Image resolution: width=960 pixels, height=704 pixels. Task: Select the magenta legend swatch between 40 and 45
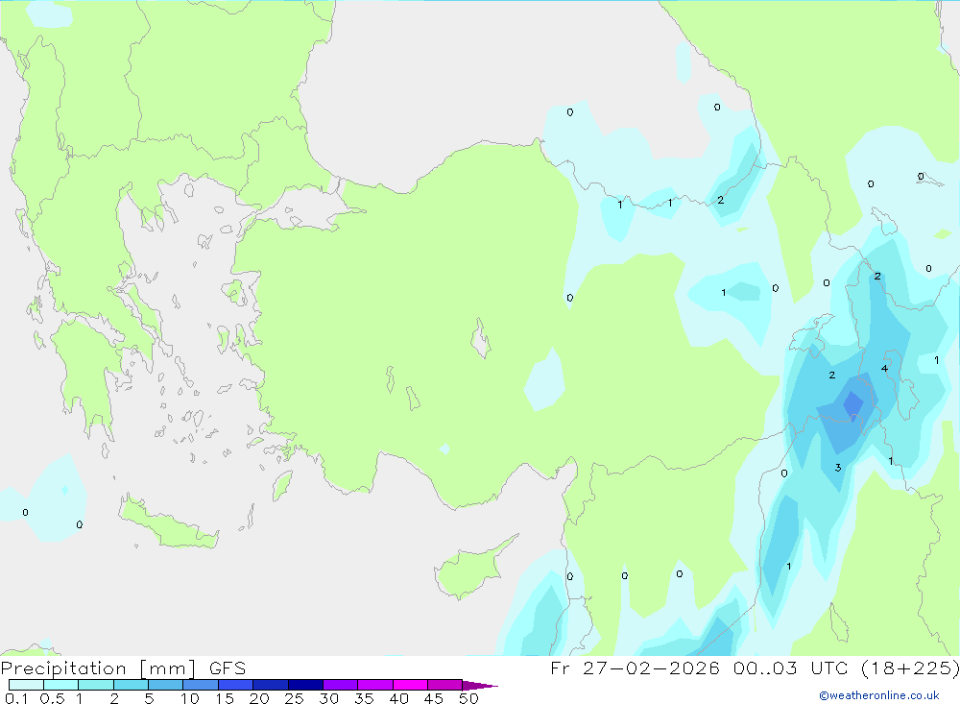point(410,685)
